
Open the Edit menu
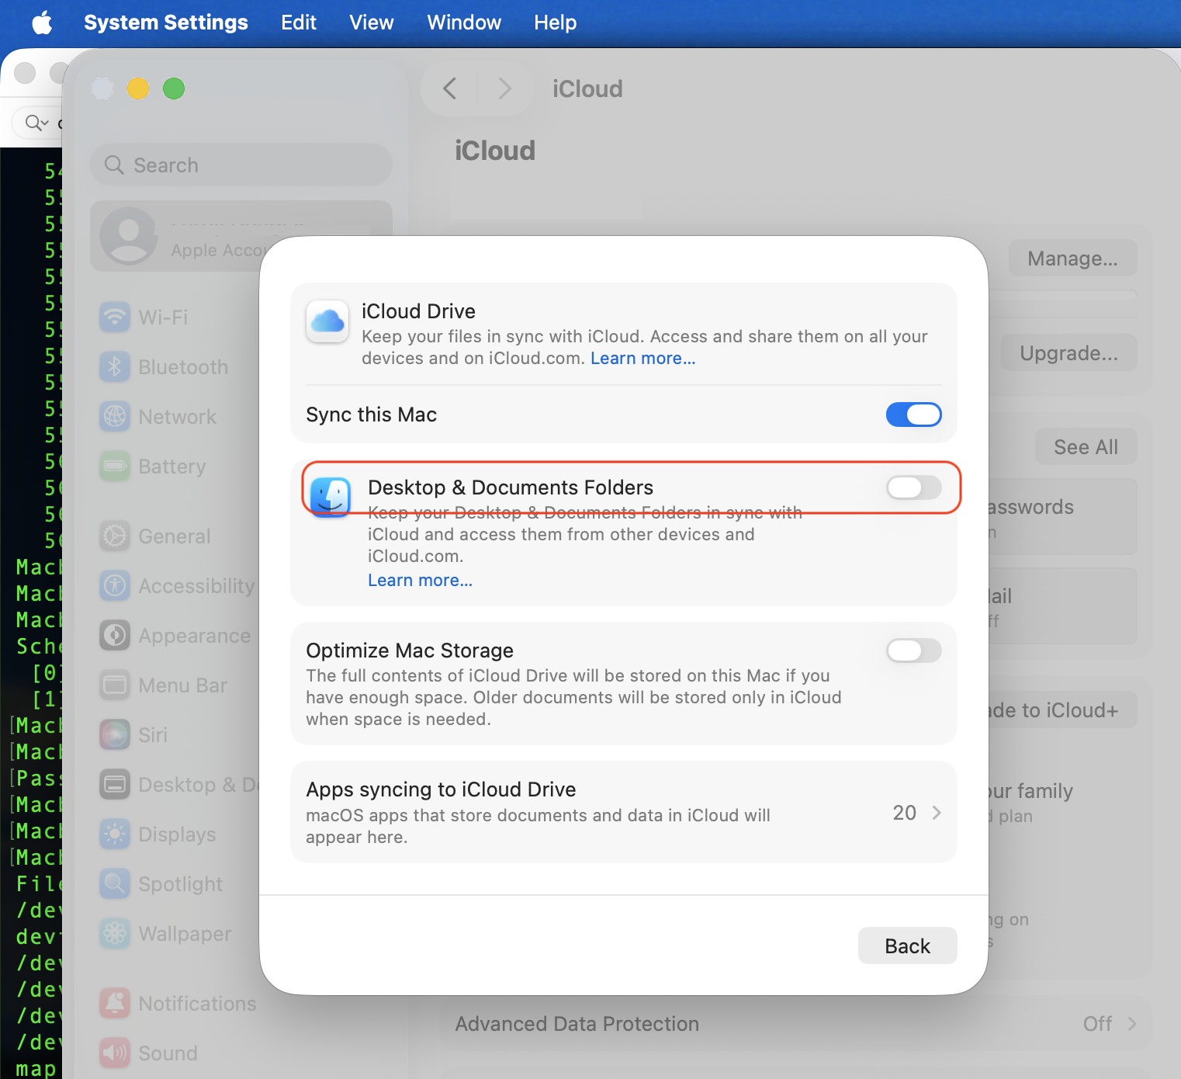tap(299, 23)
